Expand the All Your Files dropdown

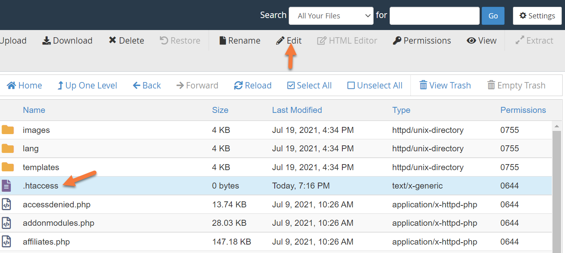pos(331,16)
